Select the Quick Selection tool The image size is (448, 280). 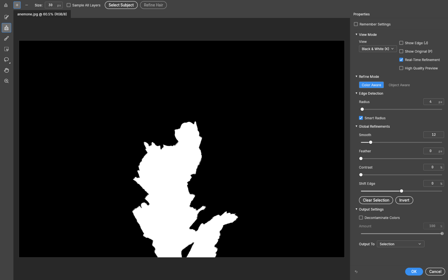6,17
